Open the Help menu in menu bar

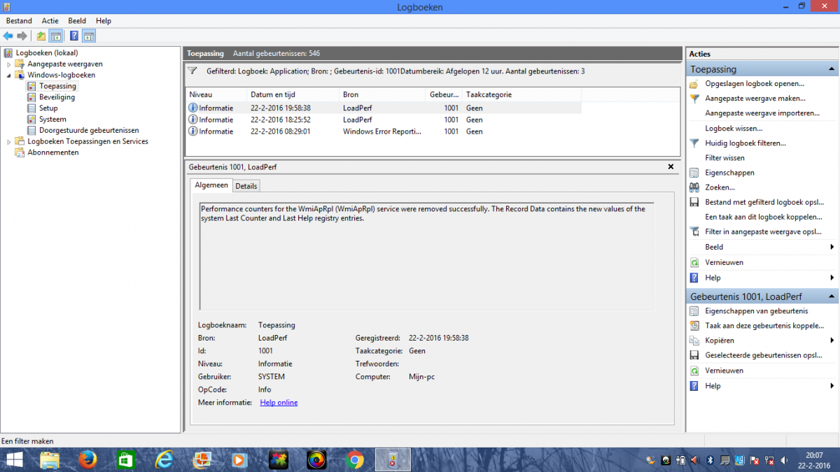point(104,21)
